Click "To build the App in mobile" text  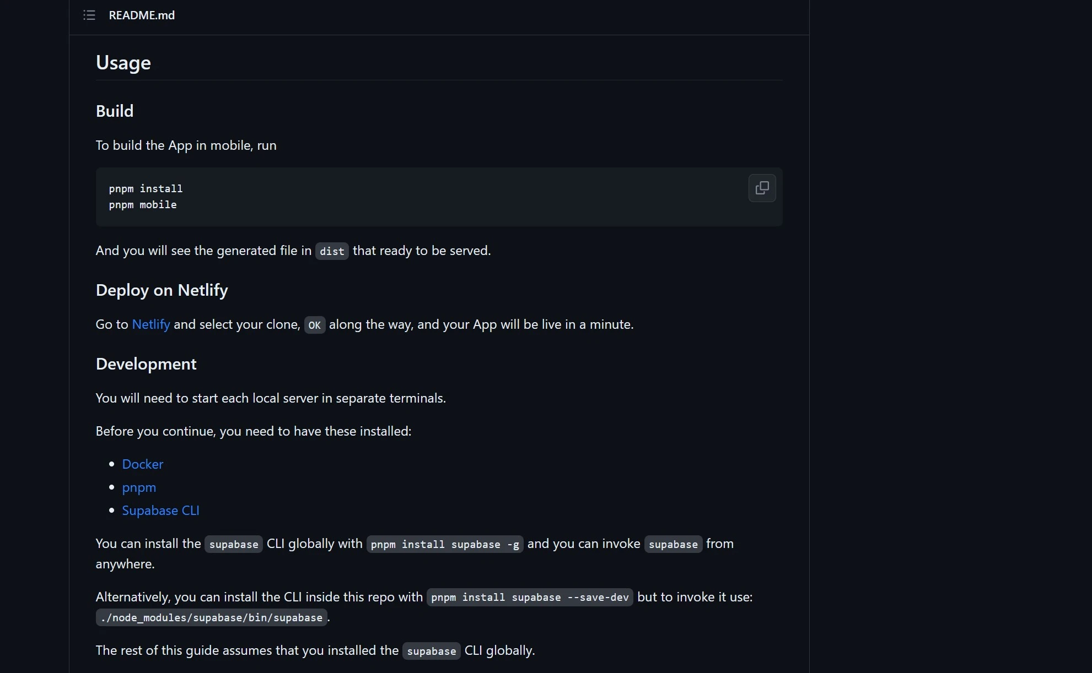[x=186, y=145]
